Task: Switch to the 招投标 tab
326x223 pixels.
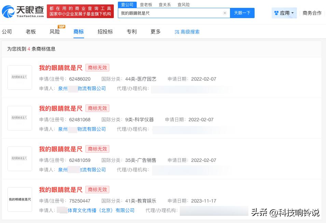Action: [x=105, y=31]
